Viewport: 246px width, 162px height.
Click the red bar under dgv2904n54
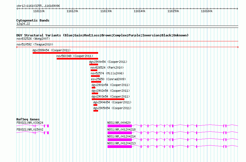pos(95,105)
